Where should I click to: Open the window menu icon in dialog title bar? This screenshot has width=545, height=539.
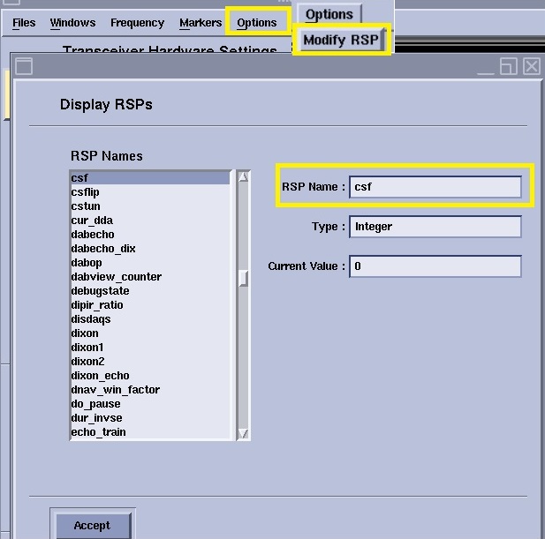pyautogui.click(x=24, y=66)
